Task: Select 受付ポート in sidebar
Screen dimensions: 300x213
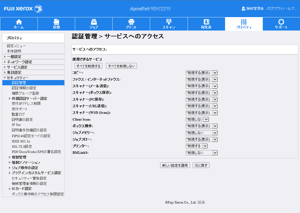Action: pos(20,109)
